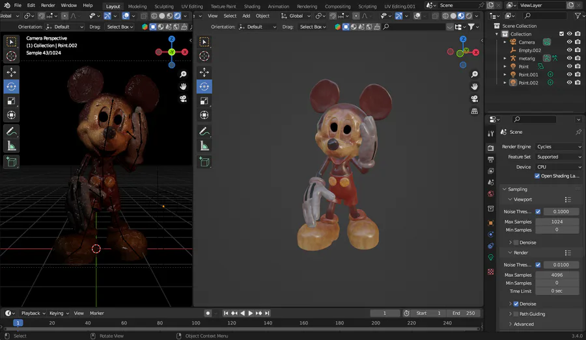Select the Rotate tool in left viewport
Screen dimensions: 586x340
point(12,86)
